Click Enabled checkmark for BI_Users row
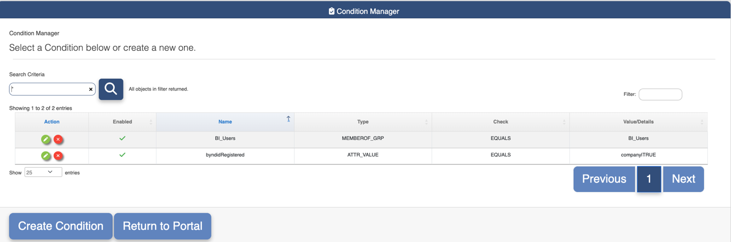This screenshot has height=242, width=731. coord(122,138)
